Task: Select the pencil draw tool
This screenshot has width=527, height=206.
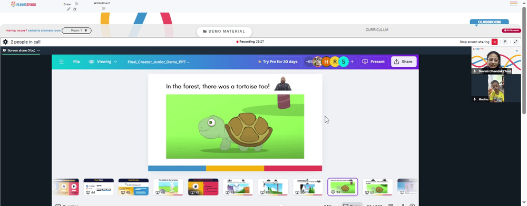Action: [69, 9]
